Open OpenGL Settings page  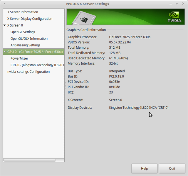33,32
